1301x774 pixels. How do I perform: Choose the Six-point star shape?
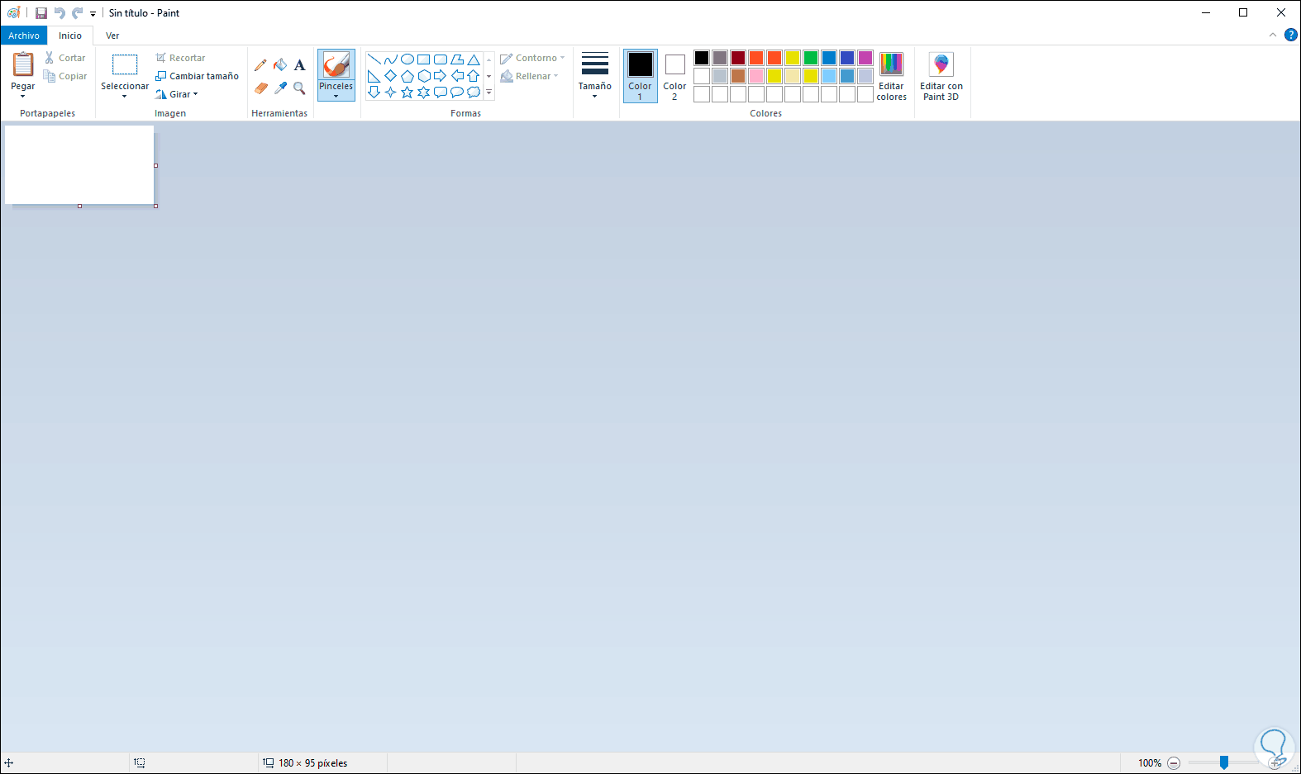click(x=424, y=93)
